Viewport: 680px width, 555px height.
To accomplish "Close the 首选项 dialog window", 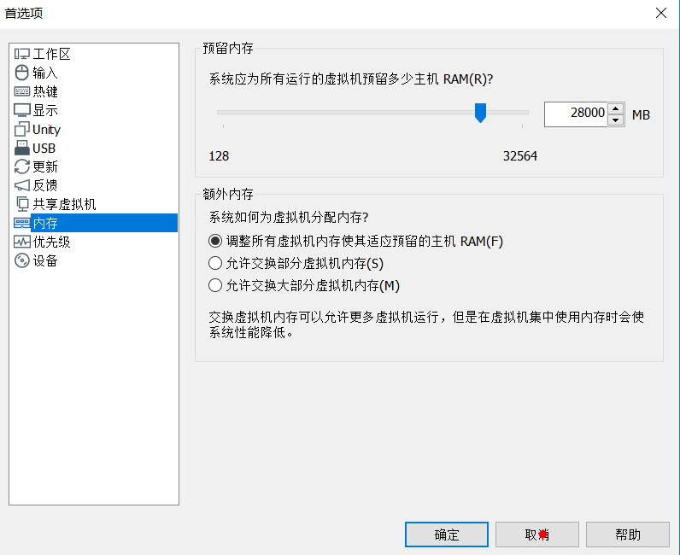I will [661, 13].
